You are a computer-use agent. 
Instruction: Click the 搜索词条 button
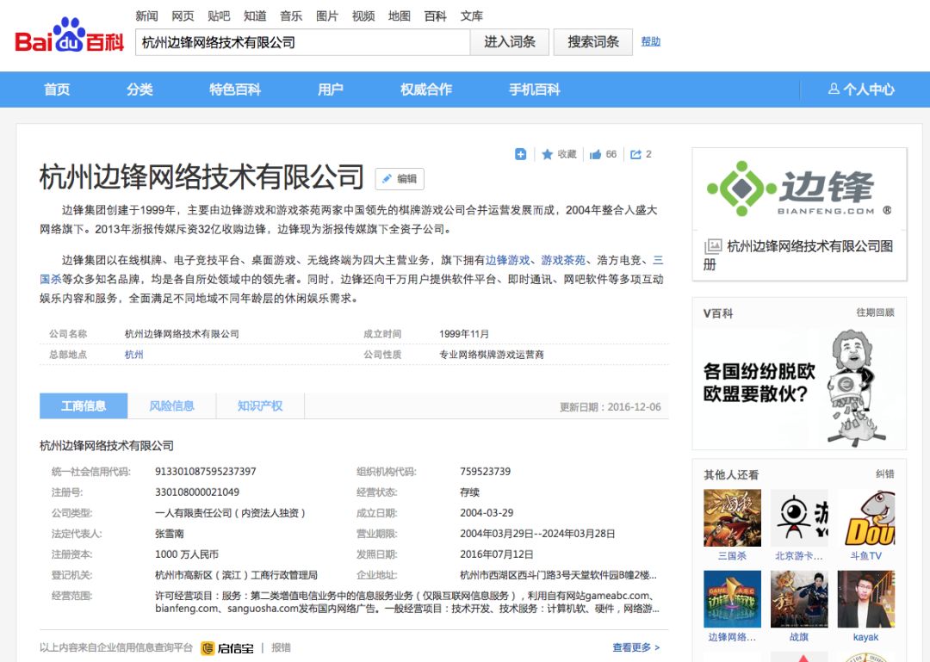(x=593, y=42)
